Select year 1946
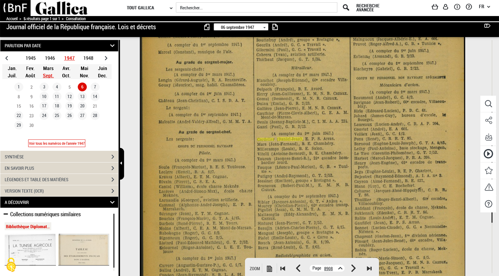Viewport: 499px width, 276px height. click(50, 58)
